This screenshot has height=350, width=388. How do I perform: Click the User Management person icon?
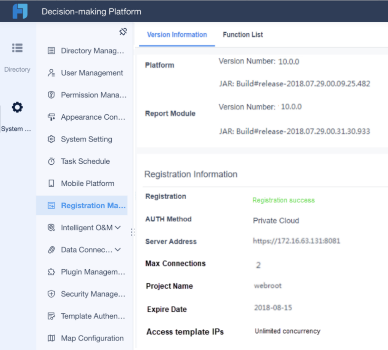51,73
